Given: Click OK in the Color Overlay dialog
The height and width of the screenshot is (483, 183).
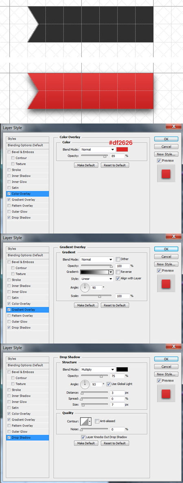Looking at the screenshot, I should pyautogui.click(x=166, y=139).
